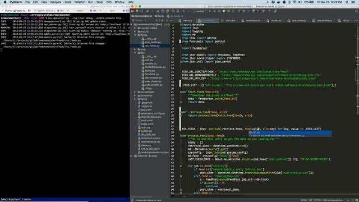Open the Refactor menu
This screenshot has width=359, height=202.
(80, 2)
